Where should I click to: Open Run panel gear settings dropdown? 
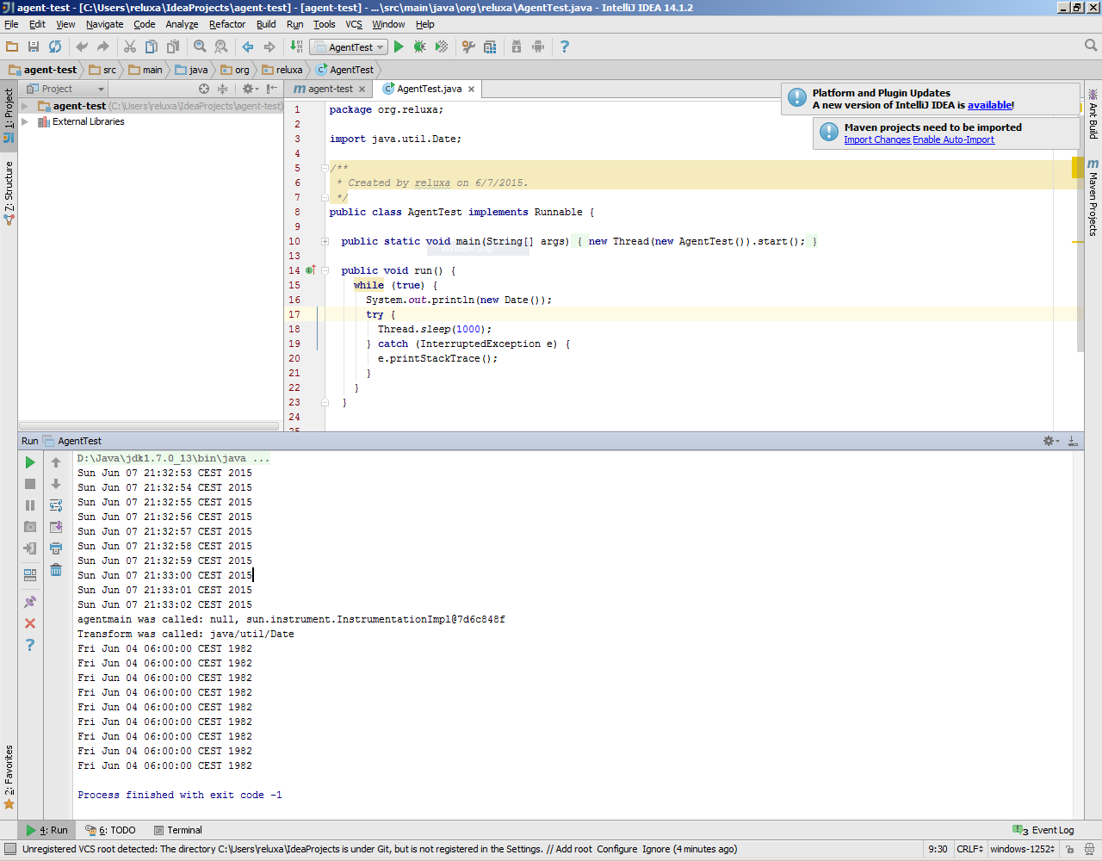tap(1051, 441)
